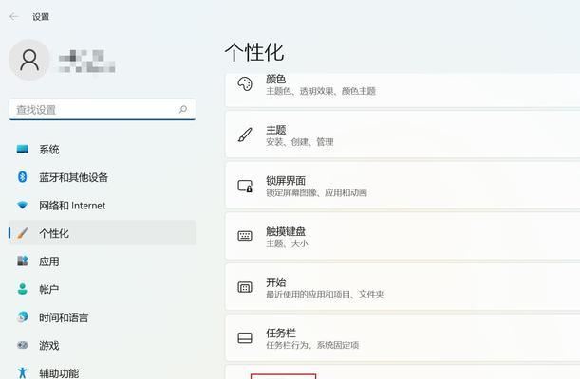Click the 主题 brush icon
The image size is (580, 379).
click(245, 135)
